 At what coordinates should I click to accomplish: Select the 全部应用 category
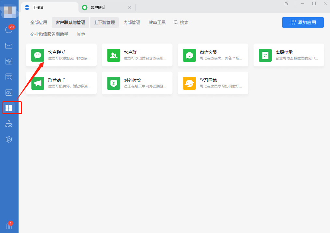(x=39, y=22)
